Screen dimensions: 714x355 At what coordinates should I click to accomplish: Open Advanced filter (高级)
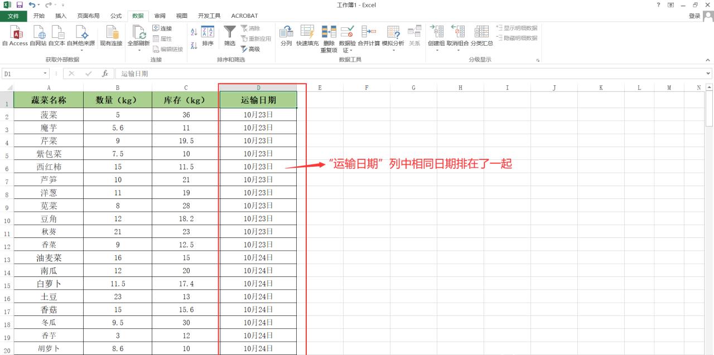(x=250, y=49)
